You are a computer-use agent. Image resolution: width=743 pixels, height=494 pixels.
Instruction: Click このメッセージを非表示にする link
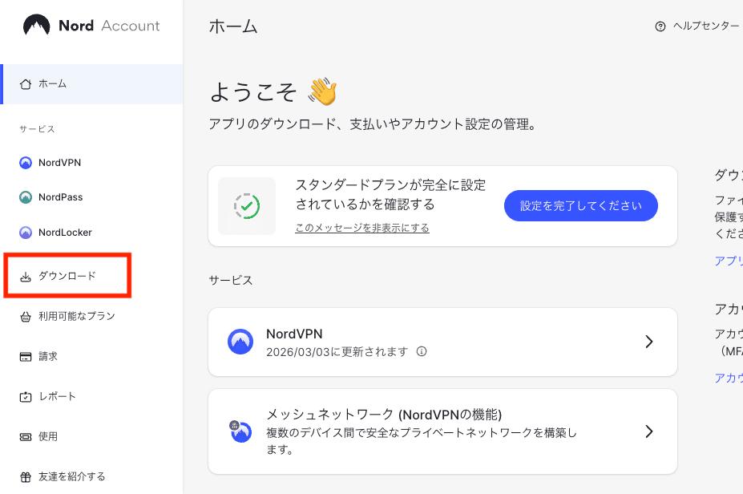click(x=362, y=228)
